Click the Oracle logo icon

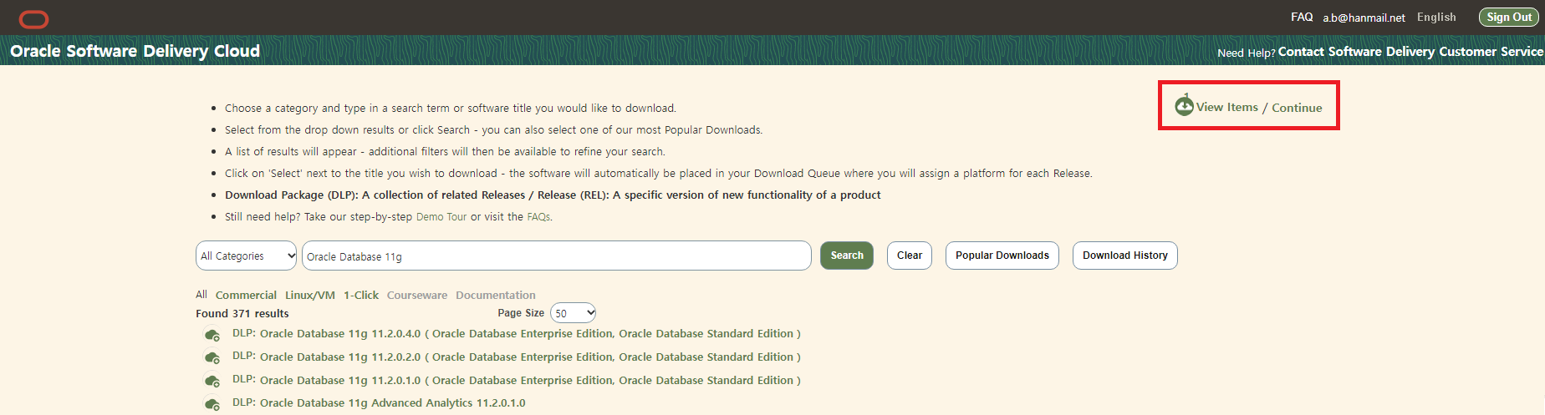point(33,18)
